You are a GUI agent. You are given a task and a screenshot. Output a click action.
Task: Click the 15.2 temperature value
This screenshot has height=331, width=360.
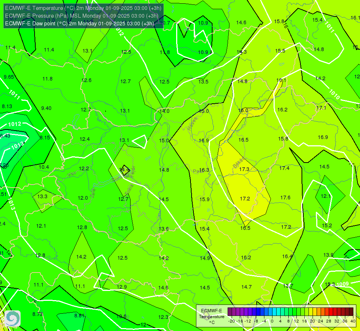[327, 225]
